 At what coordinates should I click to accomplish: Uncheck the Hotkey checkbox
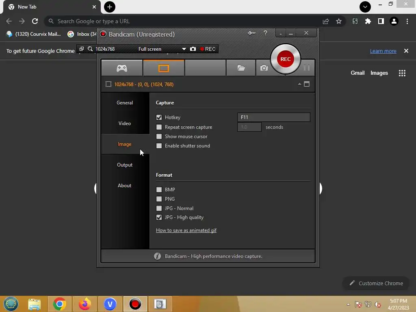click(x=159, y=117)
